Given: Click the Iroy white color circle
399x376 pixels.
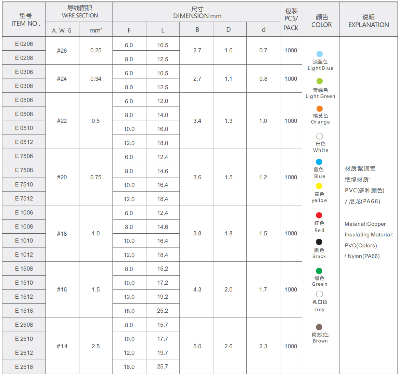Looking at the screenshot, I should 319,294.
